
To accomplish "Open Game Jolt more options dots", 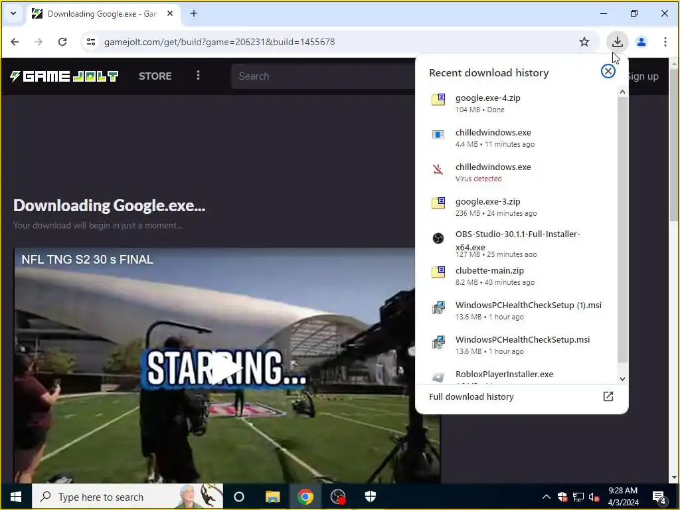I will click(198, 76).
